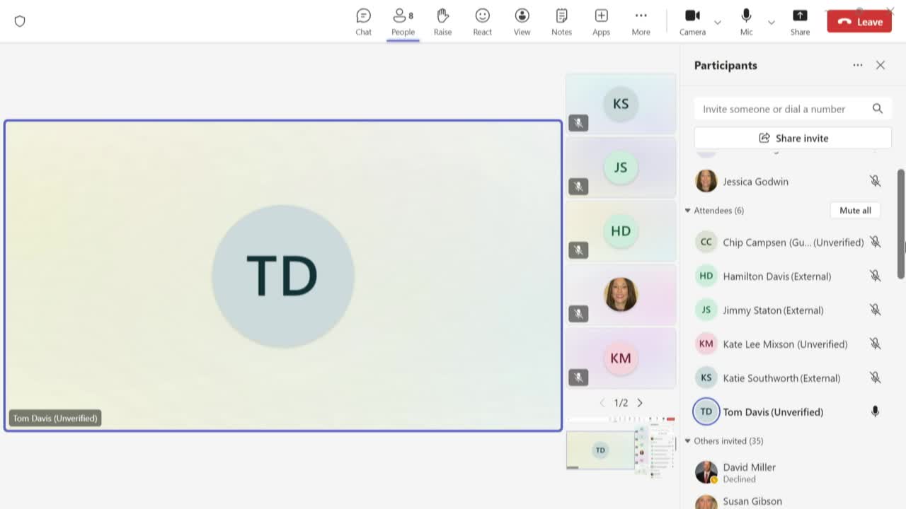The width and height of the screenshot is (906, 509).
Task: Open the React emoji menu
Action: tap(482, 22)
